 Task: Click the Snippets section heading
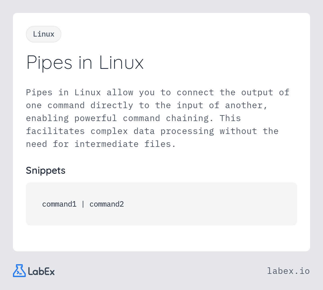[x=45, y=170]
